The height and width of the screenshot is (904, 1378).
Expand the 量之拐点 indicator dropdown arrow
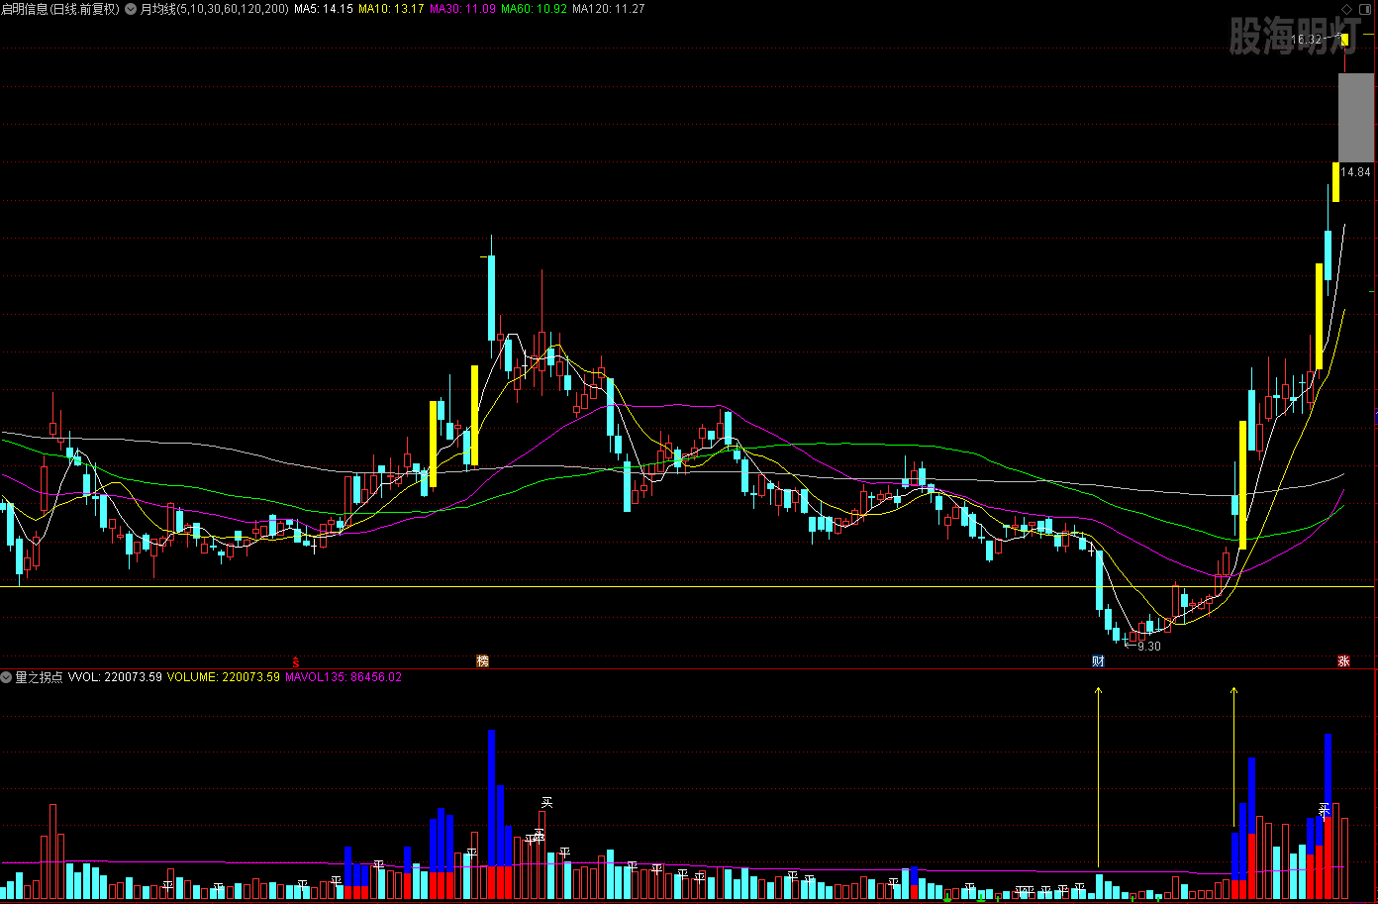tap(7, 677)
